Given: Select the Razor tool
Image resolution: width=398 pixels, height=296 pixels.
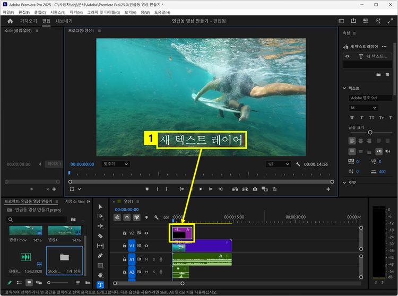Looking at the screenshot, I should point(100,236).
